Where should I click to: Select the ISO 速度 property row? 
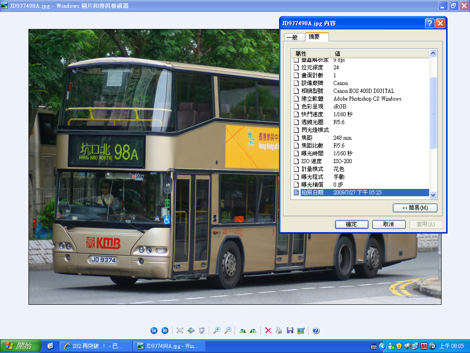tap(360, 161)
